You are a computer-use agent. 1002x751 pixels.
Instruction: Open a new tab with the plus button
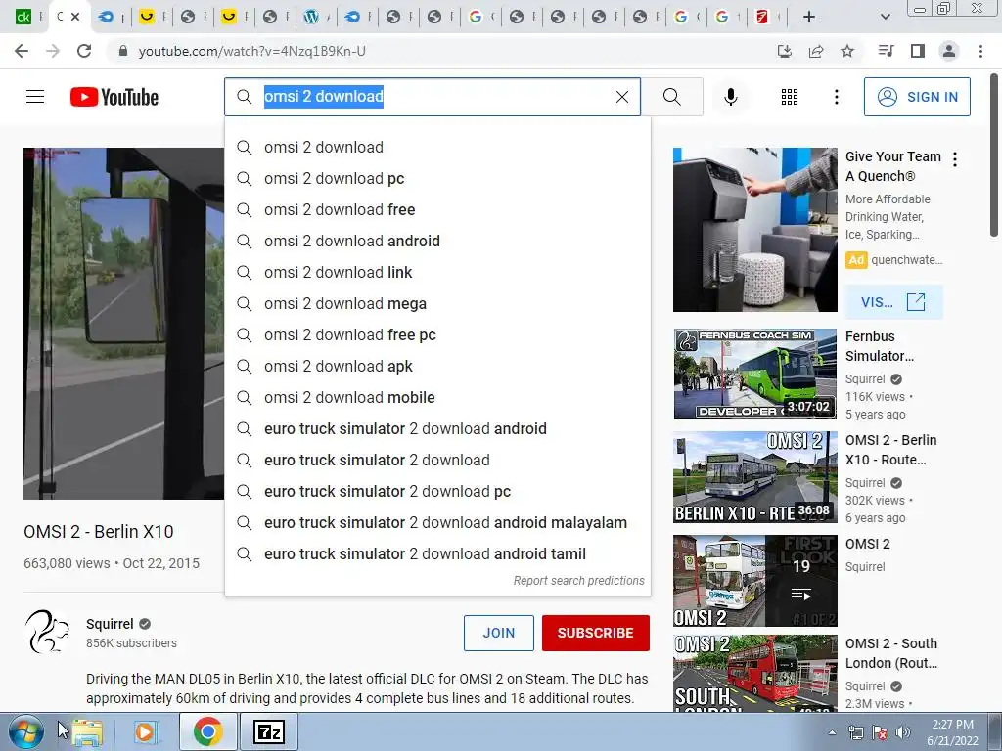pos(809,17)
